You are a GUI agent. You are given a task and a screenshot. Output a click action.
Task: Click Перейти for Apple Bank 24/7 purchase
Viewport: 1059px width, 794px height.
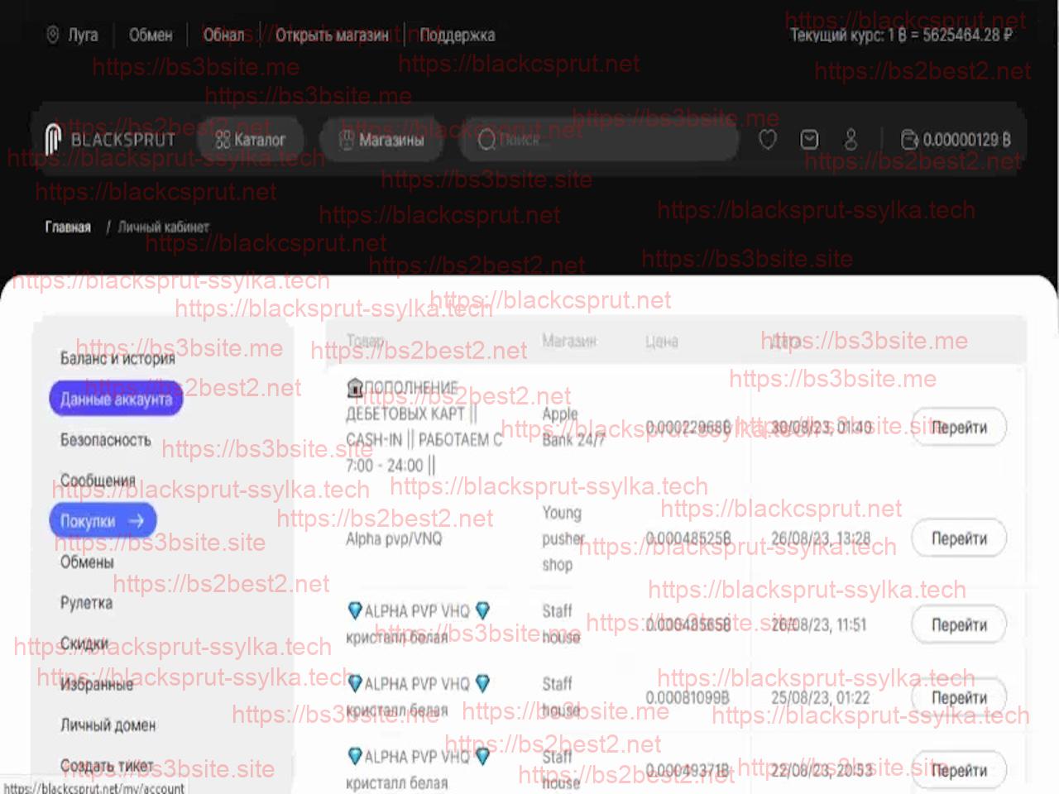tap(959, 428)
